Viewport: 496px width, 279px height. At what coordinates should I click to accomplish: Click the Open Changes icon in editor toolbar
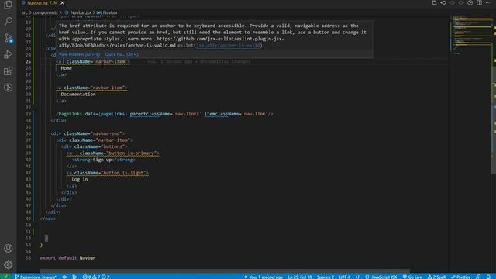pos(434,3)
